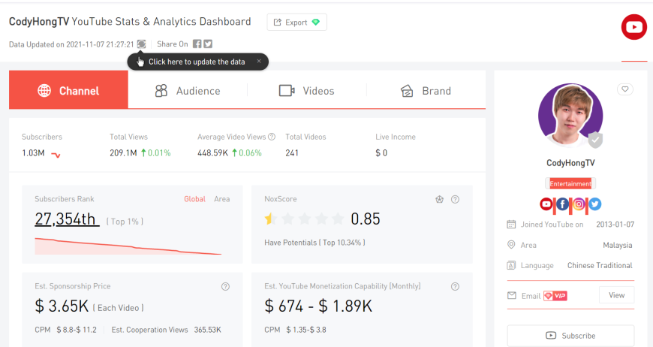
Task: Click the 2013-01-07 join date
Action: 615,225
